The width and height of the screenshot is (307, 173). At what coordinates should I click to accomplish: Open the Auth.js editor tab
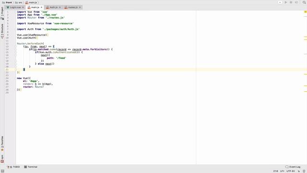(x=53, y=7)
